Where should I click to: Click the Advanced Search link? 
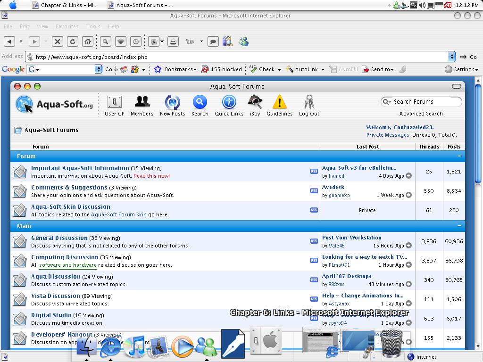[421, 114]
